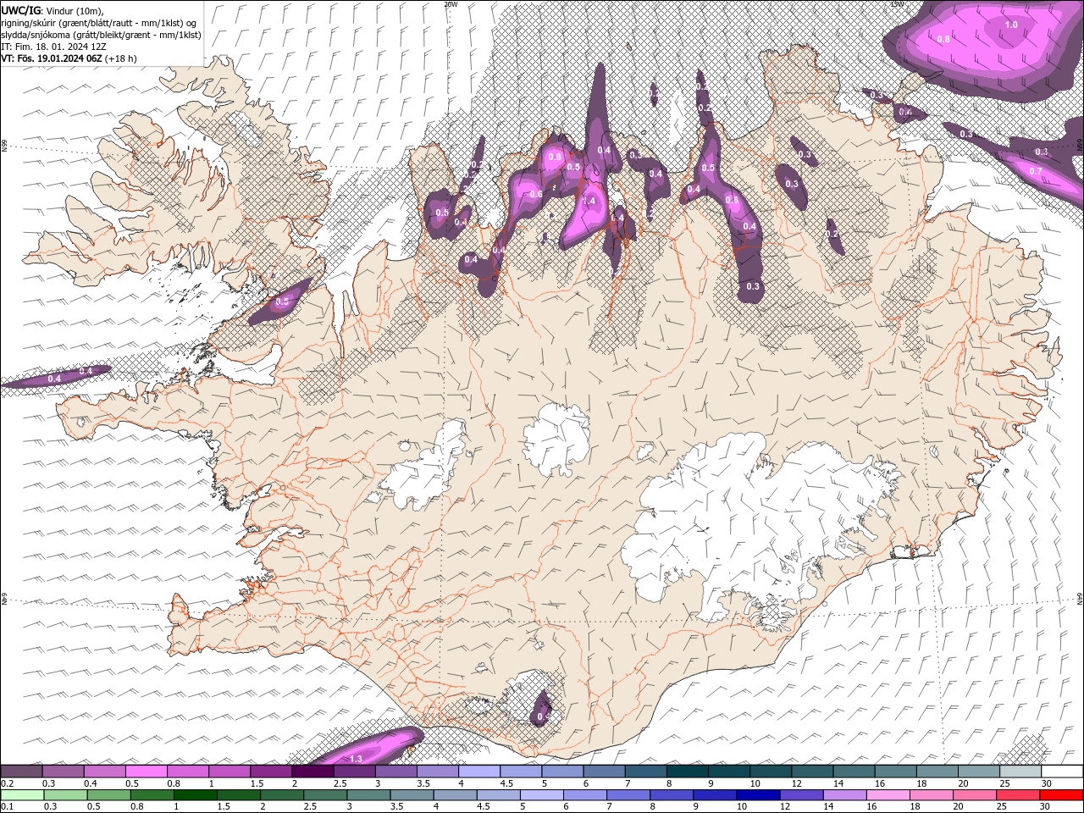Pick dark purple top-row swatch between 2 and 2.5
Screen dimensions: 1084x813
pyautogui.click(x=312, y=772)
